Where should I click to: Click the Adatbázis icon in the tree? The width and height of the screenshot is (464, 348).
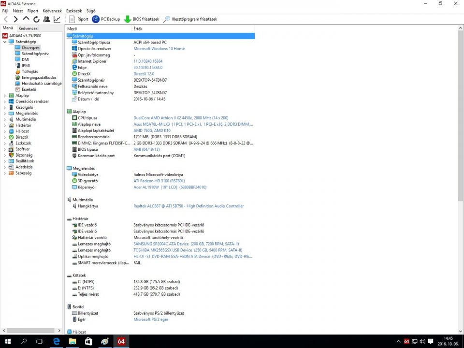tap(11, 167)
